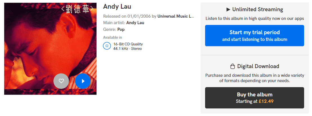Buy the album
Viewport: 312px width, 116px height.
pyautogui.click(x=255, y=98)
